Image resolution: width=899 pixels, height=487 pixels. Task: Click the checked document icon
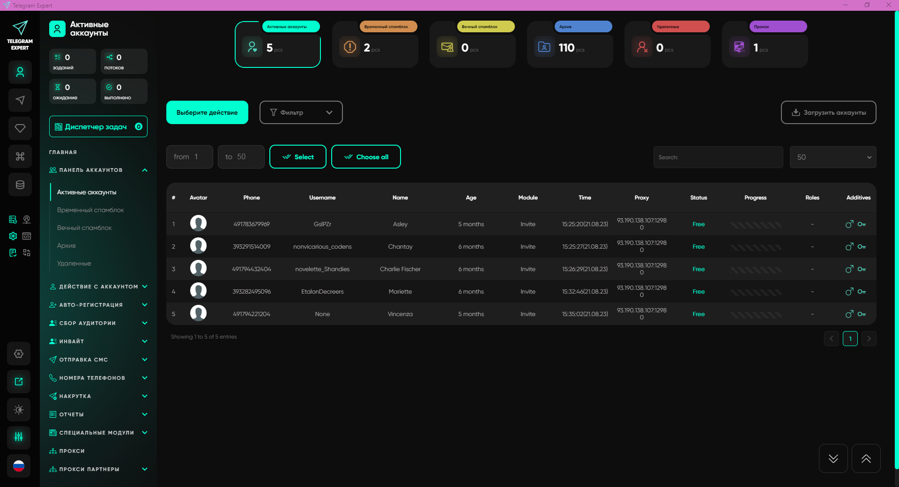coord(13,253)
